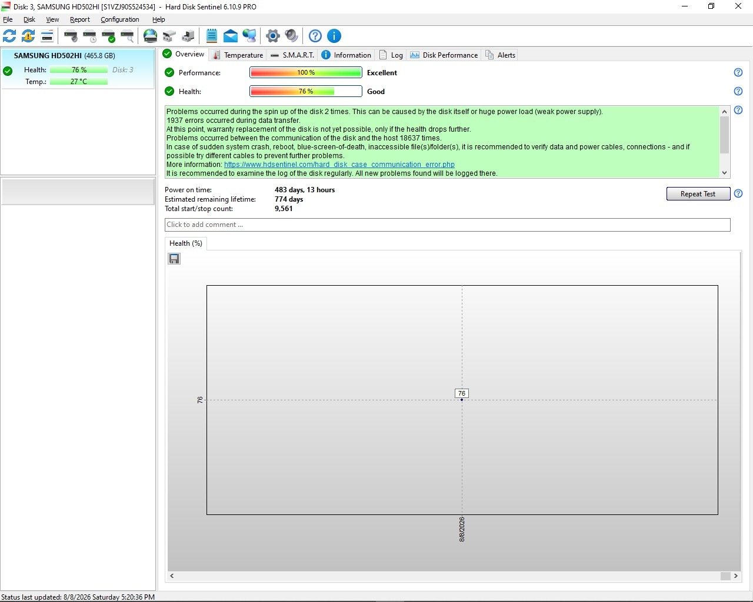Click the blue Refresh arrows toolbar icon
Screen dimensions: 753x602
tap(9, 36)
